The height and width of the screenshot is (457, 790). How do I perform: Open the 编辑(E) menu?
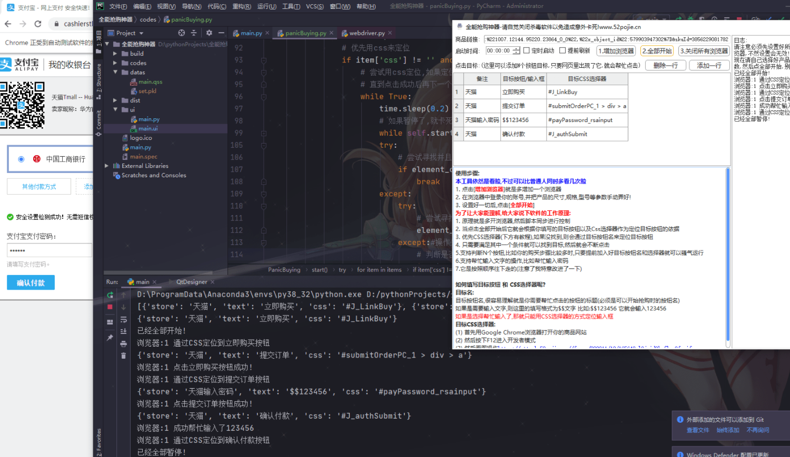pos(142,6)
